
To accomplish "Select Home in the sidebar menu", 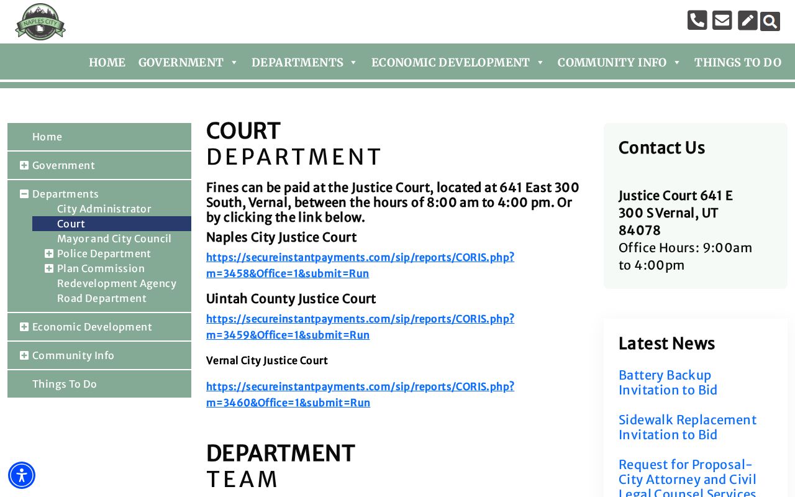I will pyautogui.click(x=99, y=137).
